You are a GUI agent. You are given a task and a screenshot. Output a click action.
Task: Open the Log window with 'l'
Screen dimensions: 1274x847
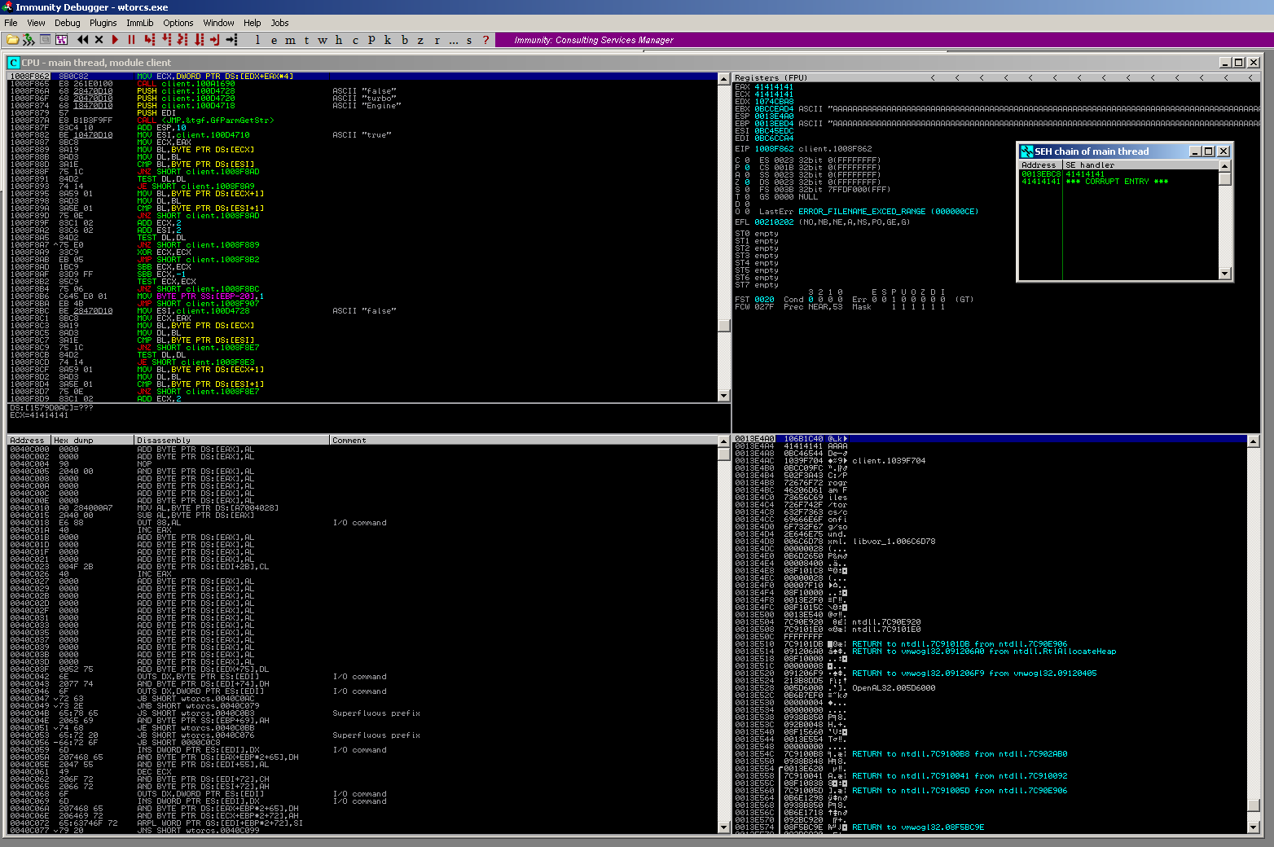click(257, 40)
